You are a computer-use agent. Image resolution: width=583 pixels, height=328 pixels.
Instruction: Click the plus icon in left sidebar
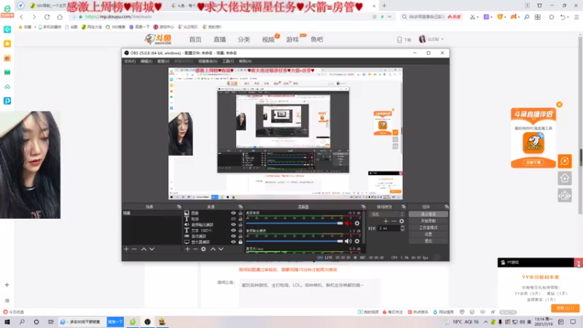point(7,285)
